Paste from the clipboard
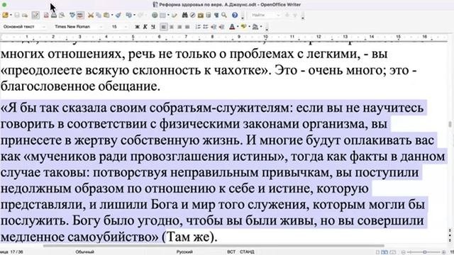454x255 pixels. click(x=106, y=15)
